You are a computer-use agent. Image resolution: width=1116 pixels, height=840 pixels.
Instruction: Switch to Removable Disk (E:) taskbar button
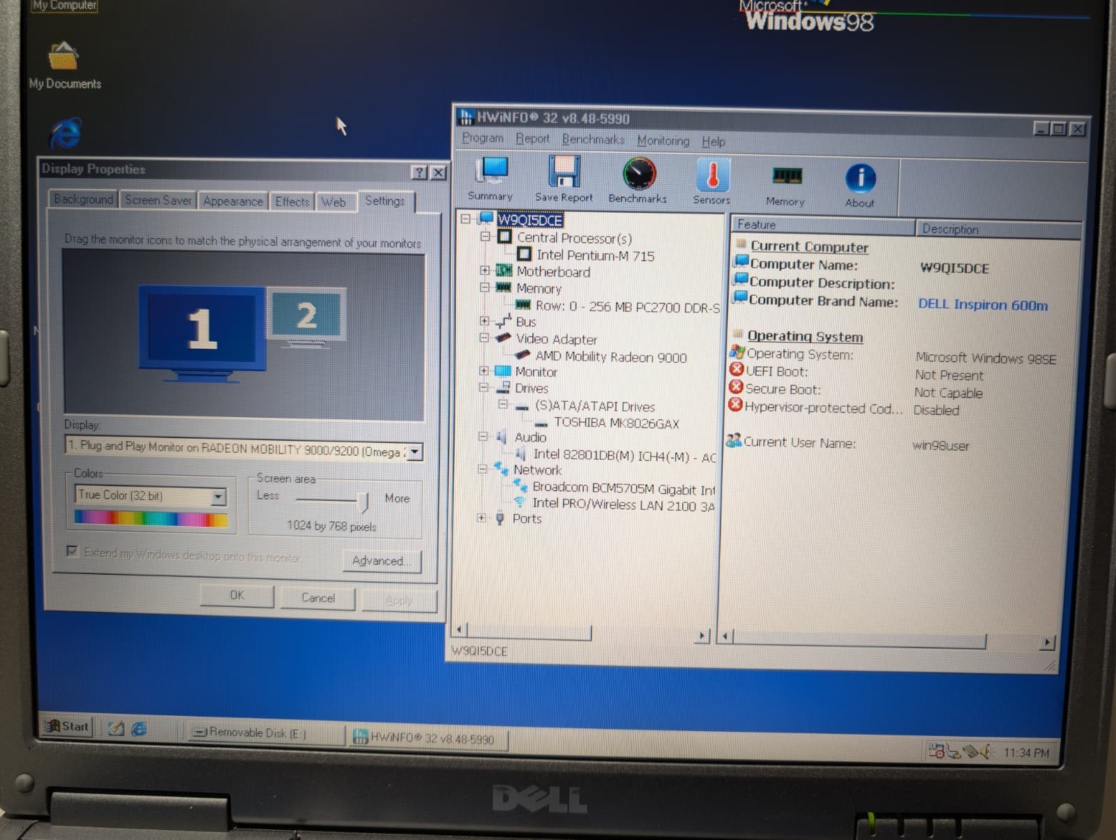(265, 733)
